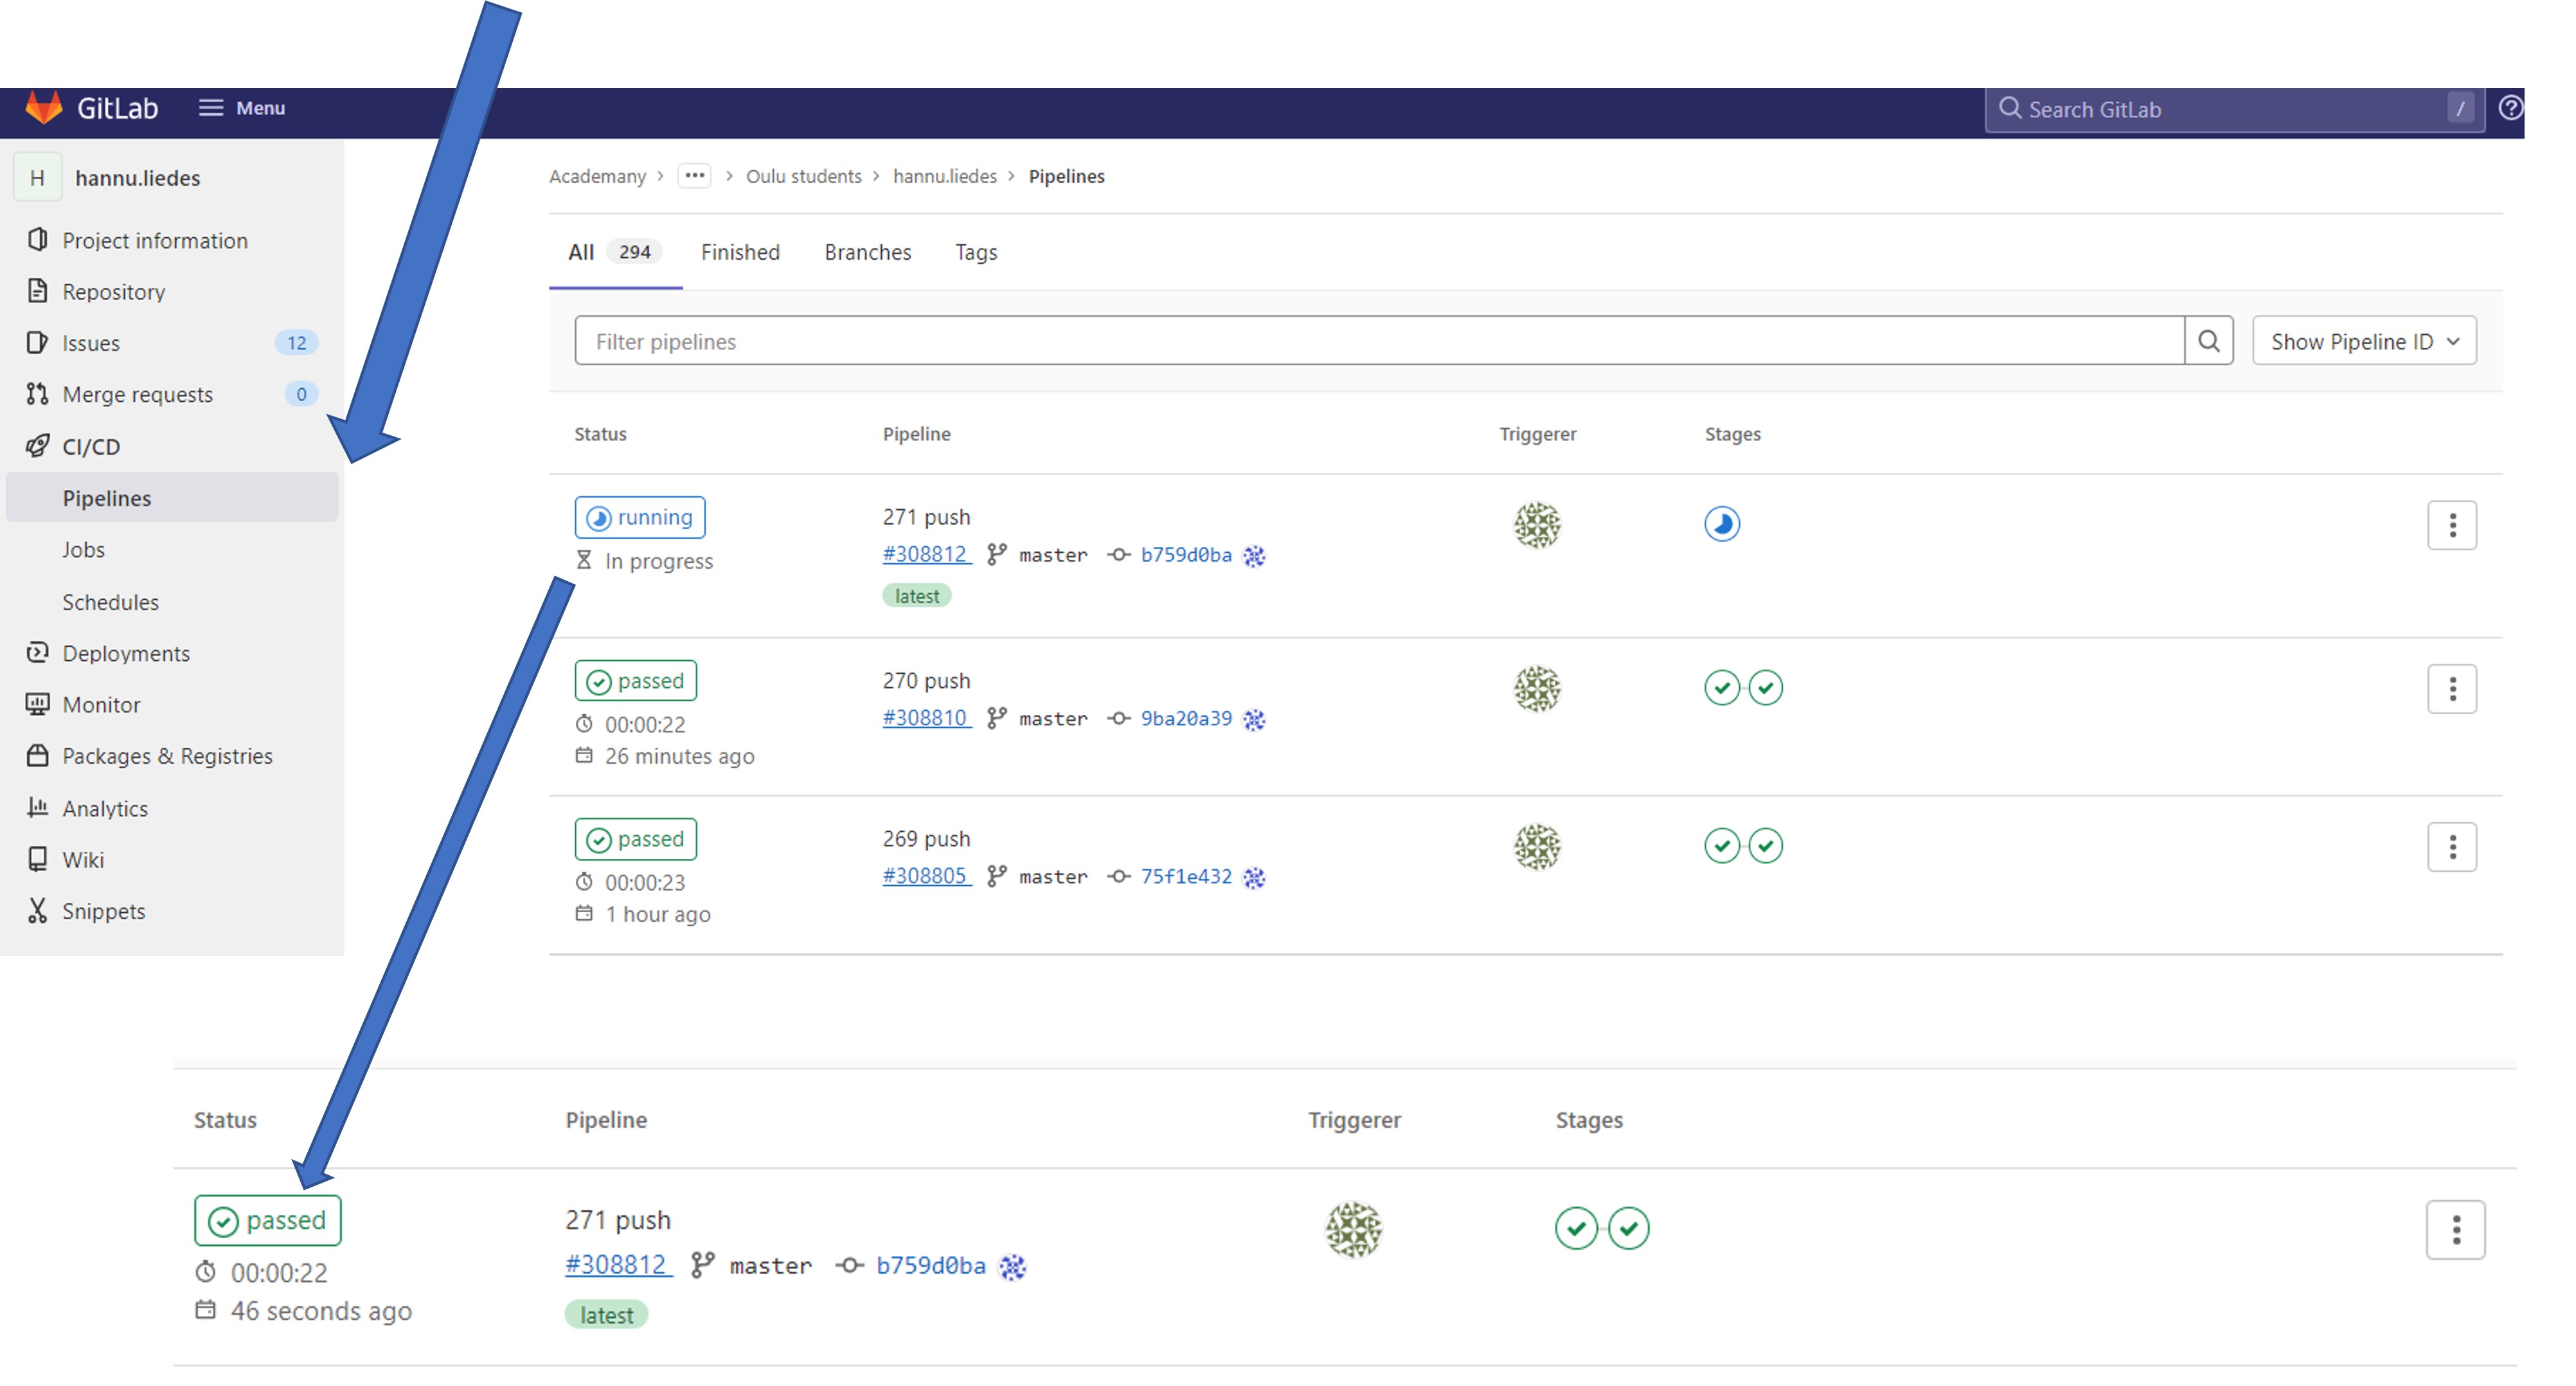Click first passed stage of 270 push

pyautogui.click(x=1721, y=687)
